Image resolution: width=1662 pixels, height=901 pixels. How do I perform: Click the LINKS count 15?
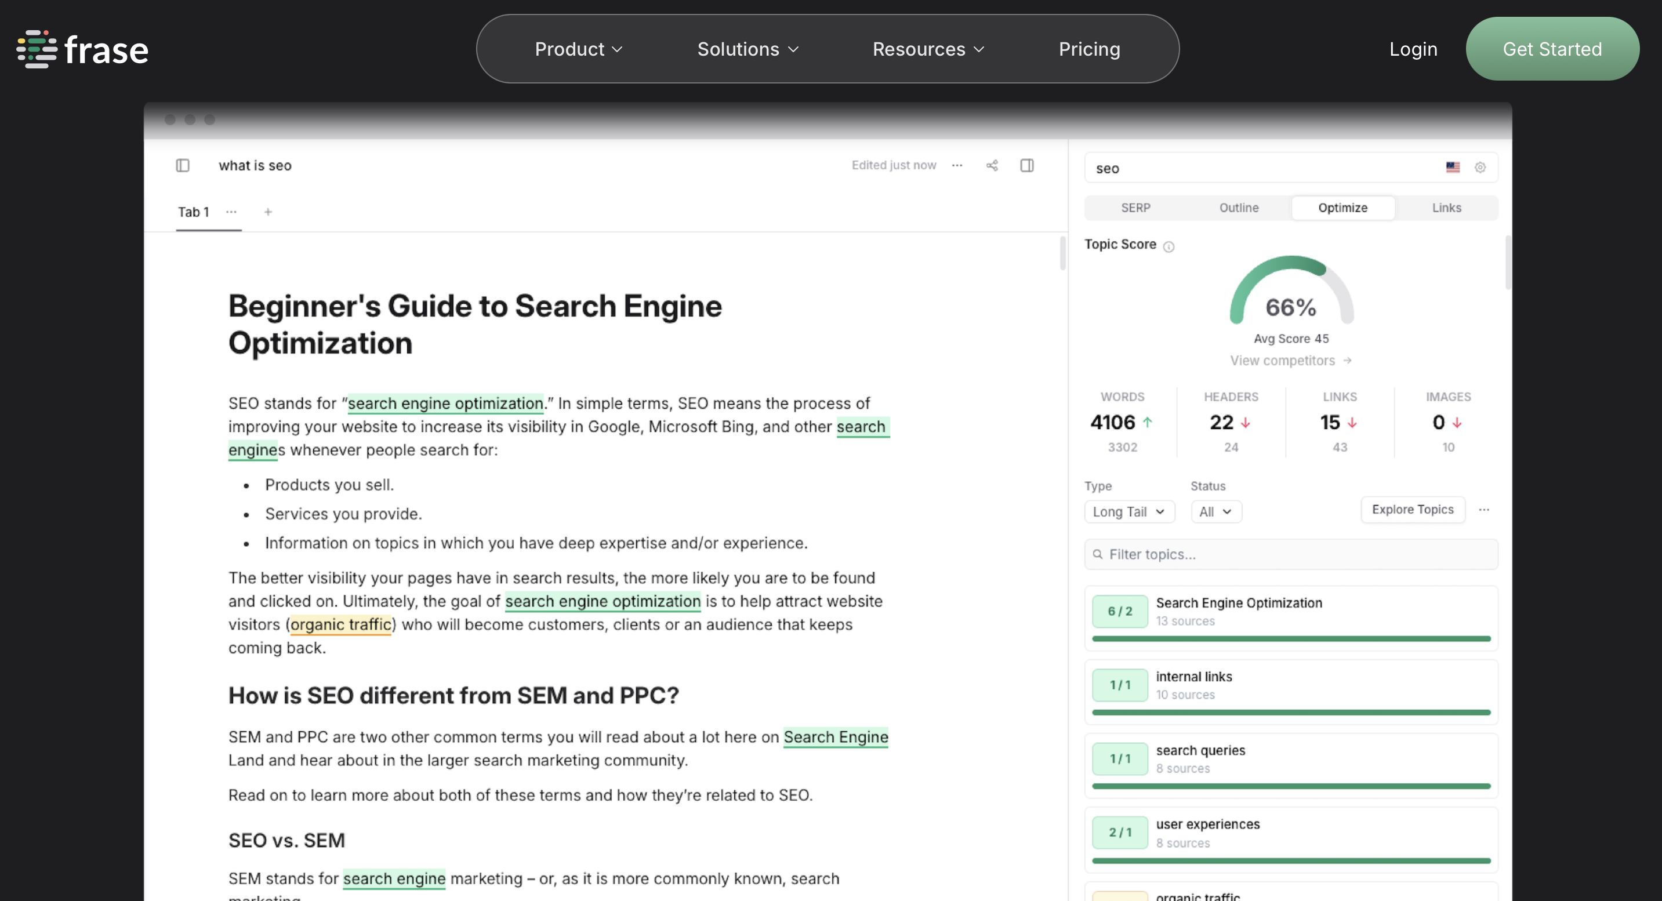[x=1330, y=423]
